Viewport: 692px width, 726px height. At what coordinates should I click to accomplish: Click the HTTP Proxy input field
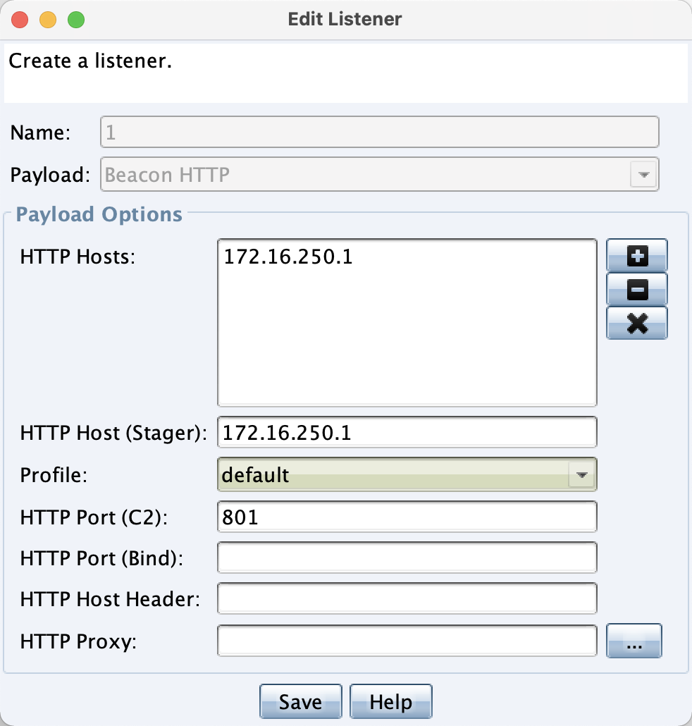tap(407, 640)
